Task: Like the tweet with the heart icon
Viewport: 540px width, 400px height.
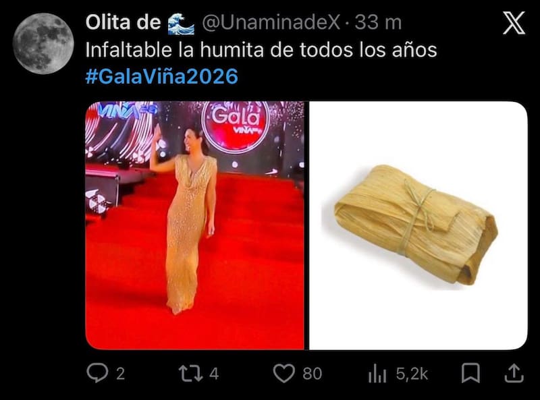Action: point(283,374)
